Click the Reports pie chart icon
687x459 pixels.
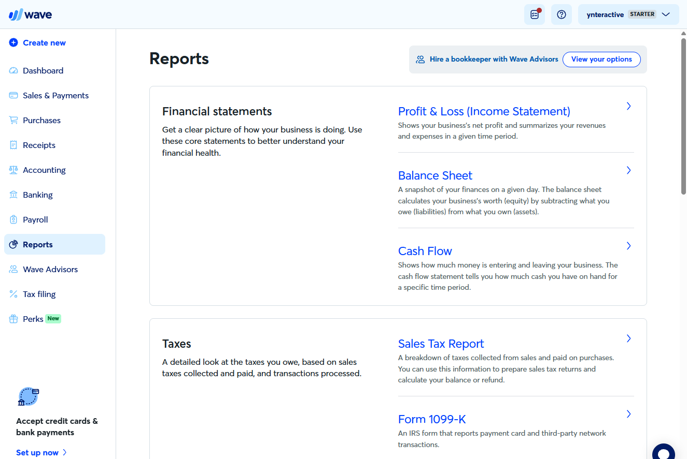13,245
